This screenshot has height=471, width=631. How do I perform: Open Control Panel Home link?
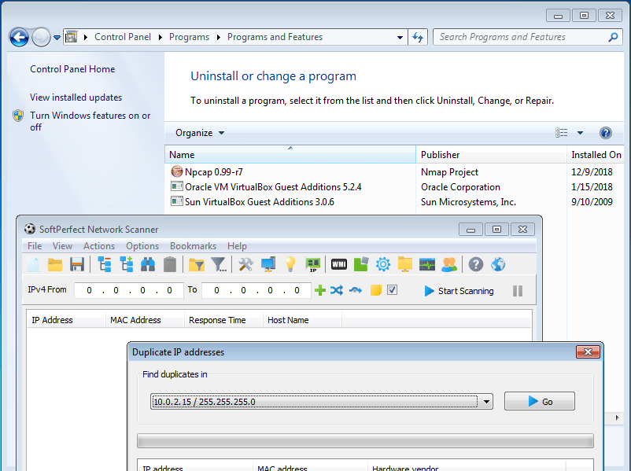pos(72,69)
